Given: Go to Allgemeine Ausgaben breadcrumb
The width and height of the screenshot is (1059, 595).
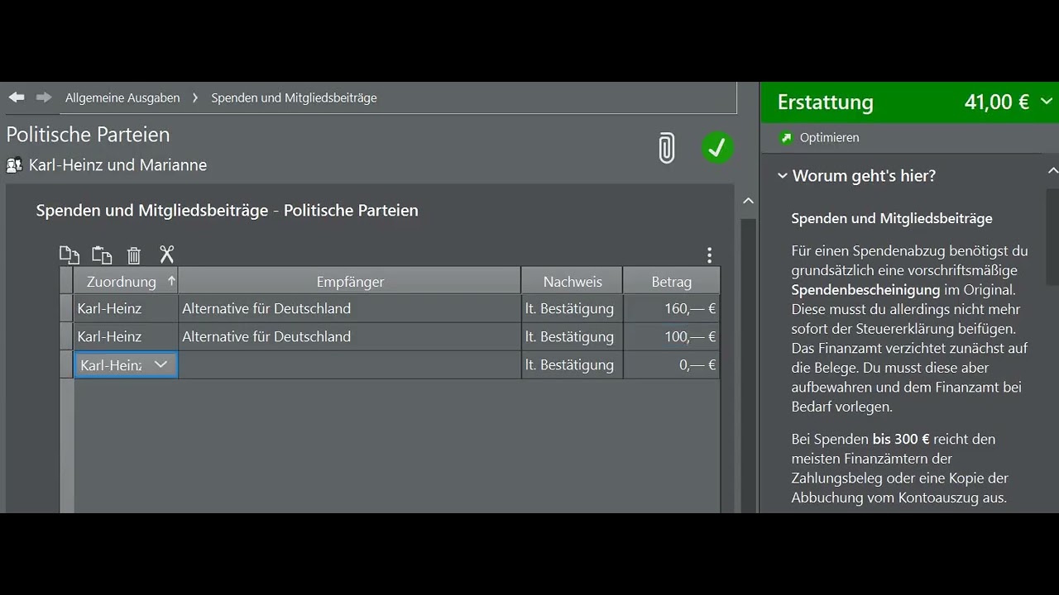Looking at the screenshot, I should tap(122, 98).
